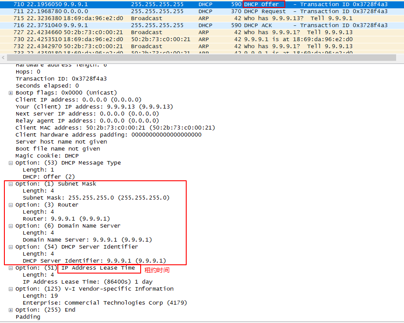Expand the Bootp flags tree node
The image size is (404, 323).
11,93
